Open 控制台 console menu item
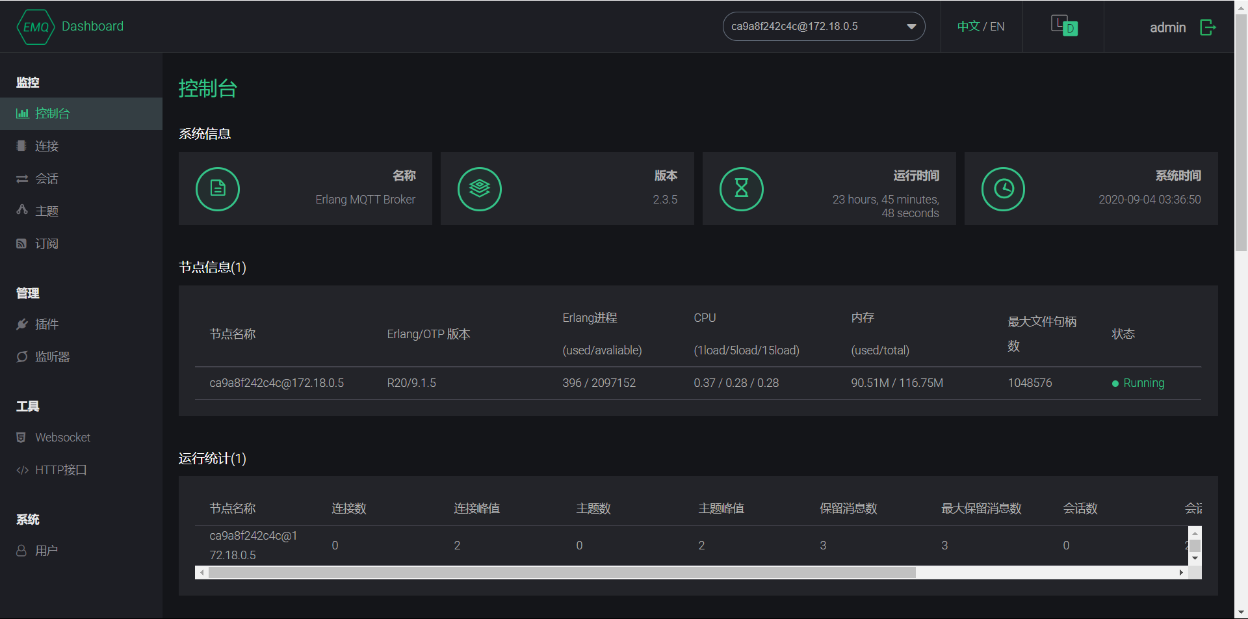 [x=81, y=114]
